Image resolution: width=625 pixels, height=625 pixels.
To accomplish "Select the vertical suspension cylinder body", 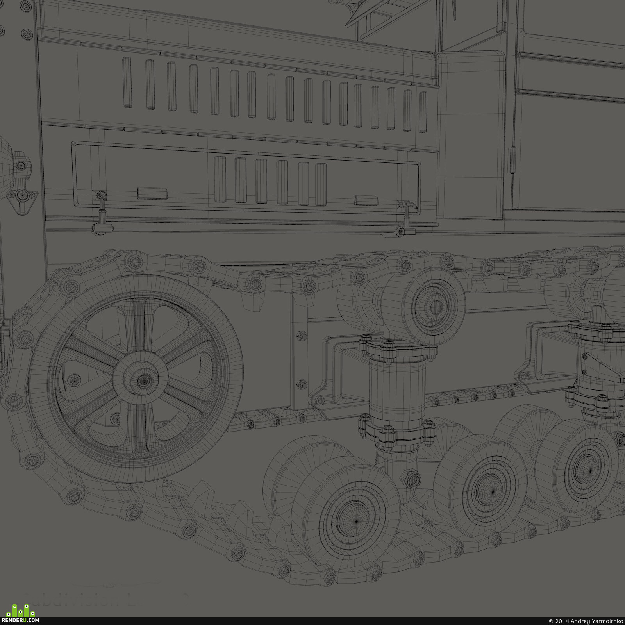I will (398, 391).
